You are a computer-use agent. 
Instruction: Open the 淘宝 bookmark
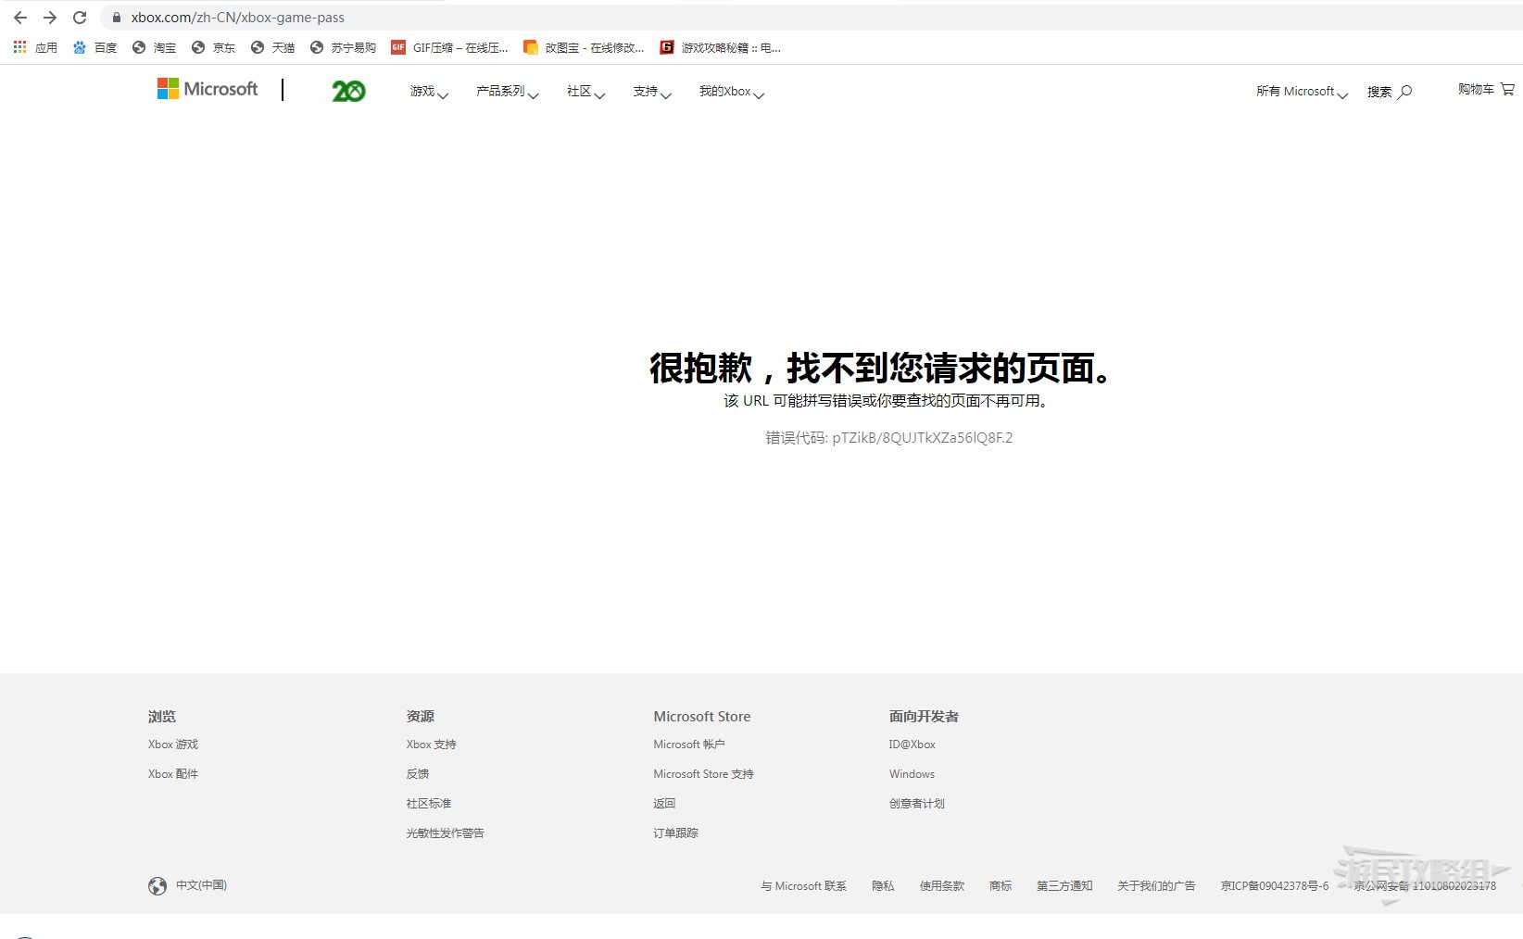154,47
